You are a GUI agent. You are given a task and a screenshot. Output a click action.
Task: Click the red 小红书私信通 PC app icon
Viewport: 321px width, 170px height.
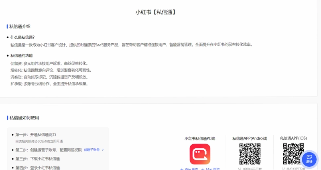pos(200,154)
